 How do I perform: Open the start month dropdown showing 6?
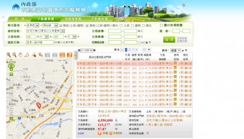[44, 37]
